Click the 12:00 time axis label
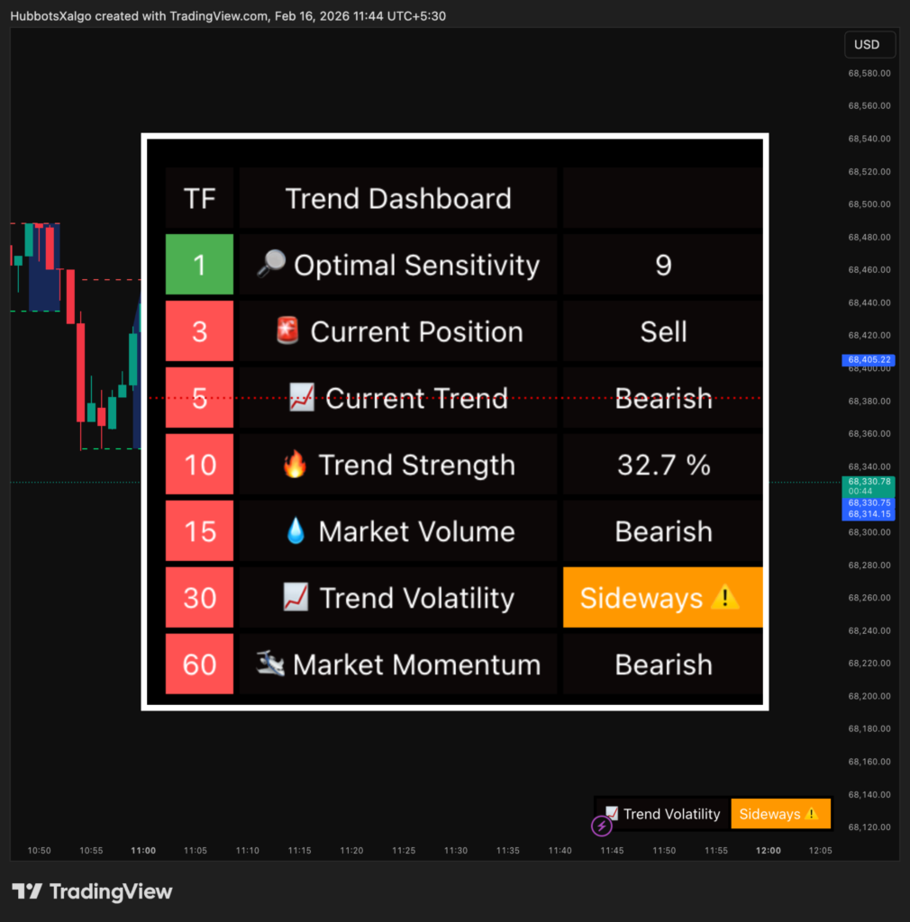910x922 pixels. pos(769,850)
